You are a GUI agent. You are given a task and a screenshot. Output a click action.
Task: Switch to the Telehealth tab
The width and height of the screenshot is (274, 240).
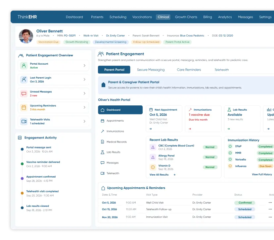pyautogui.click(x=222, y=70)
